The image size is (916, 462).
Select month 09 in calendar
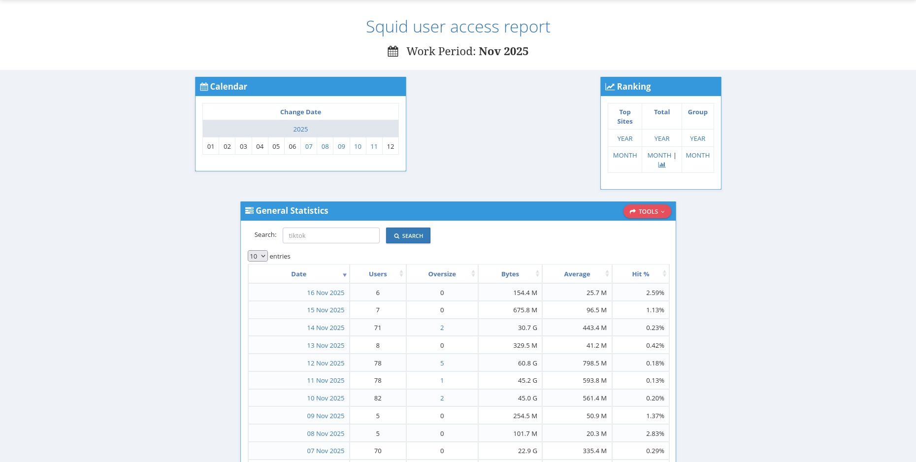(341, 146)
